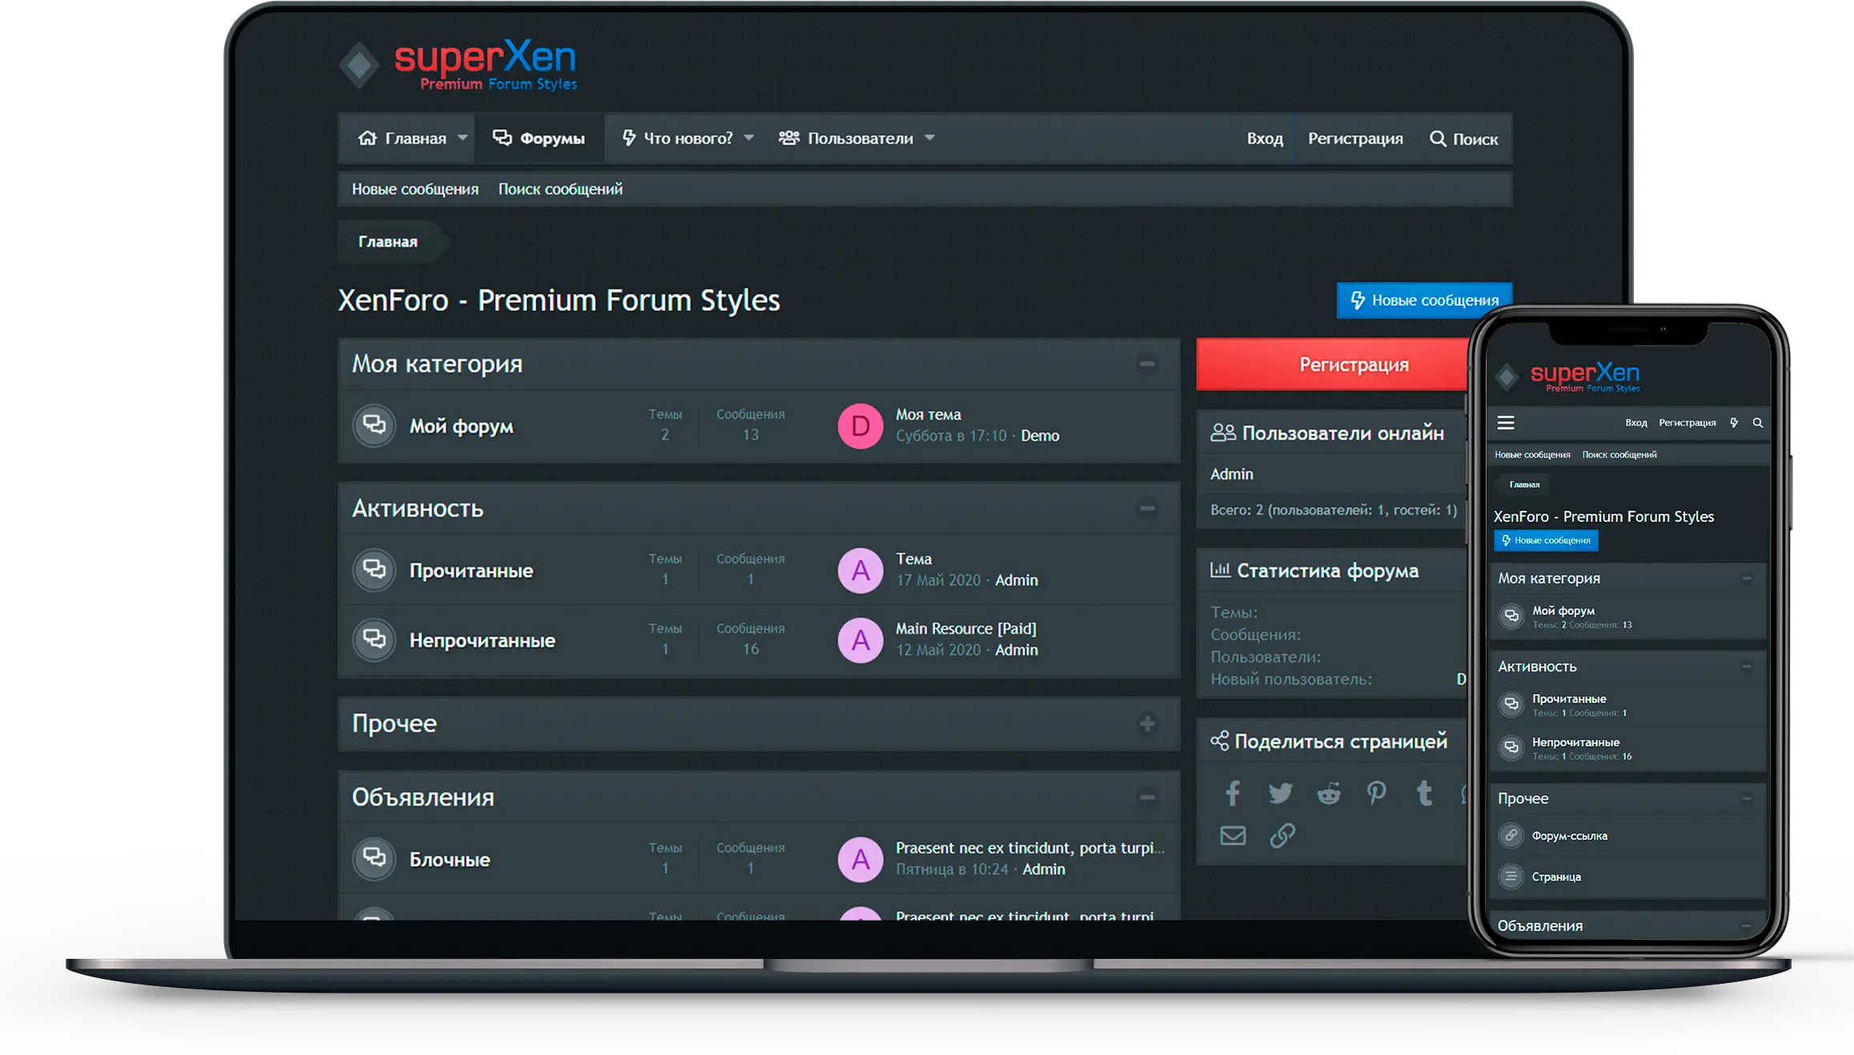This screenshot has width=1854, height=1055.
Task: Open the Главная dropdown arrow
Action: click(463, 138)
